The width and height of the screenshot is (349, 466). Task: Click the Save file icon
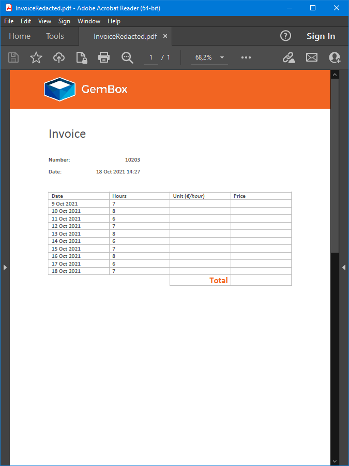tap(13, 57)
